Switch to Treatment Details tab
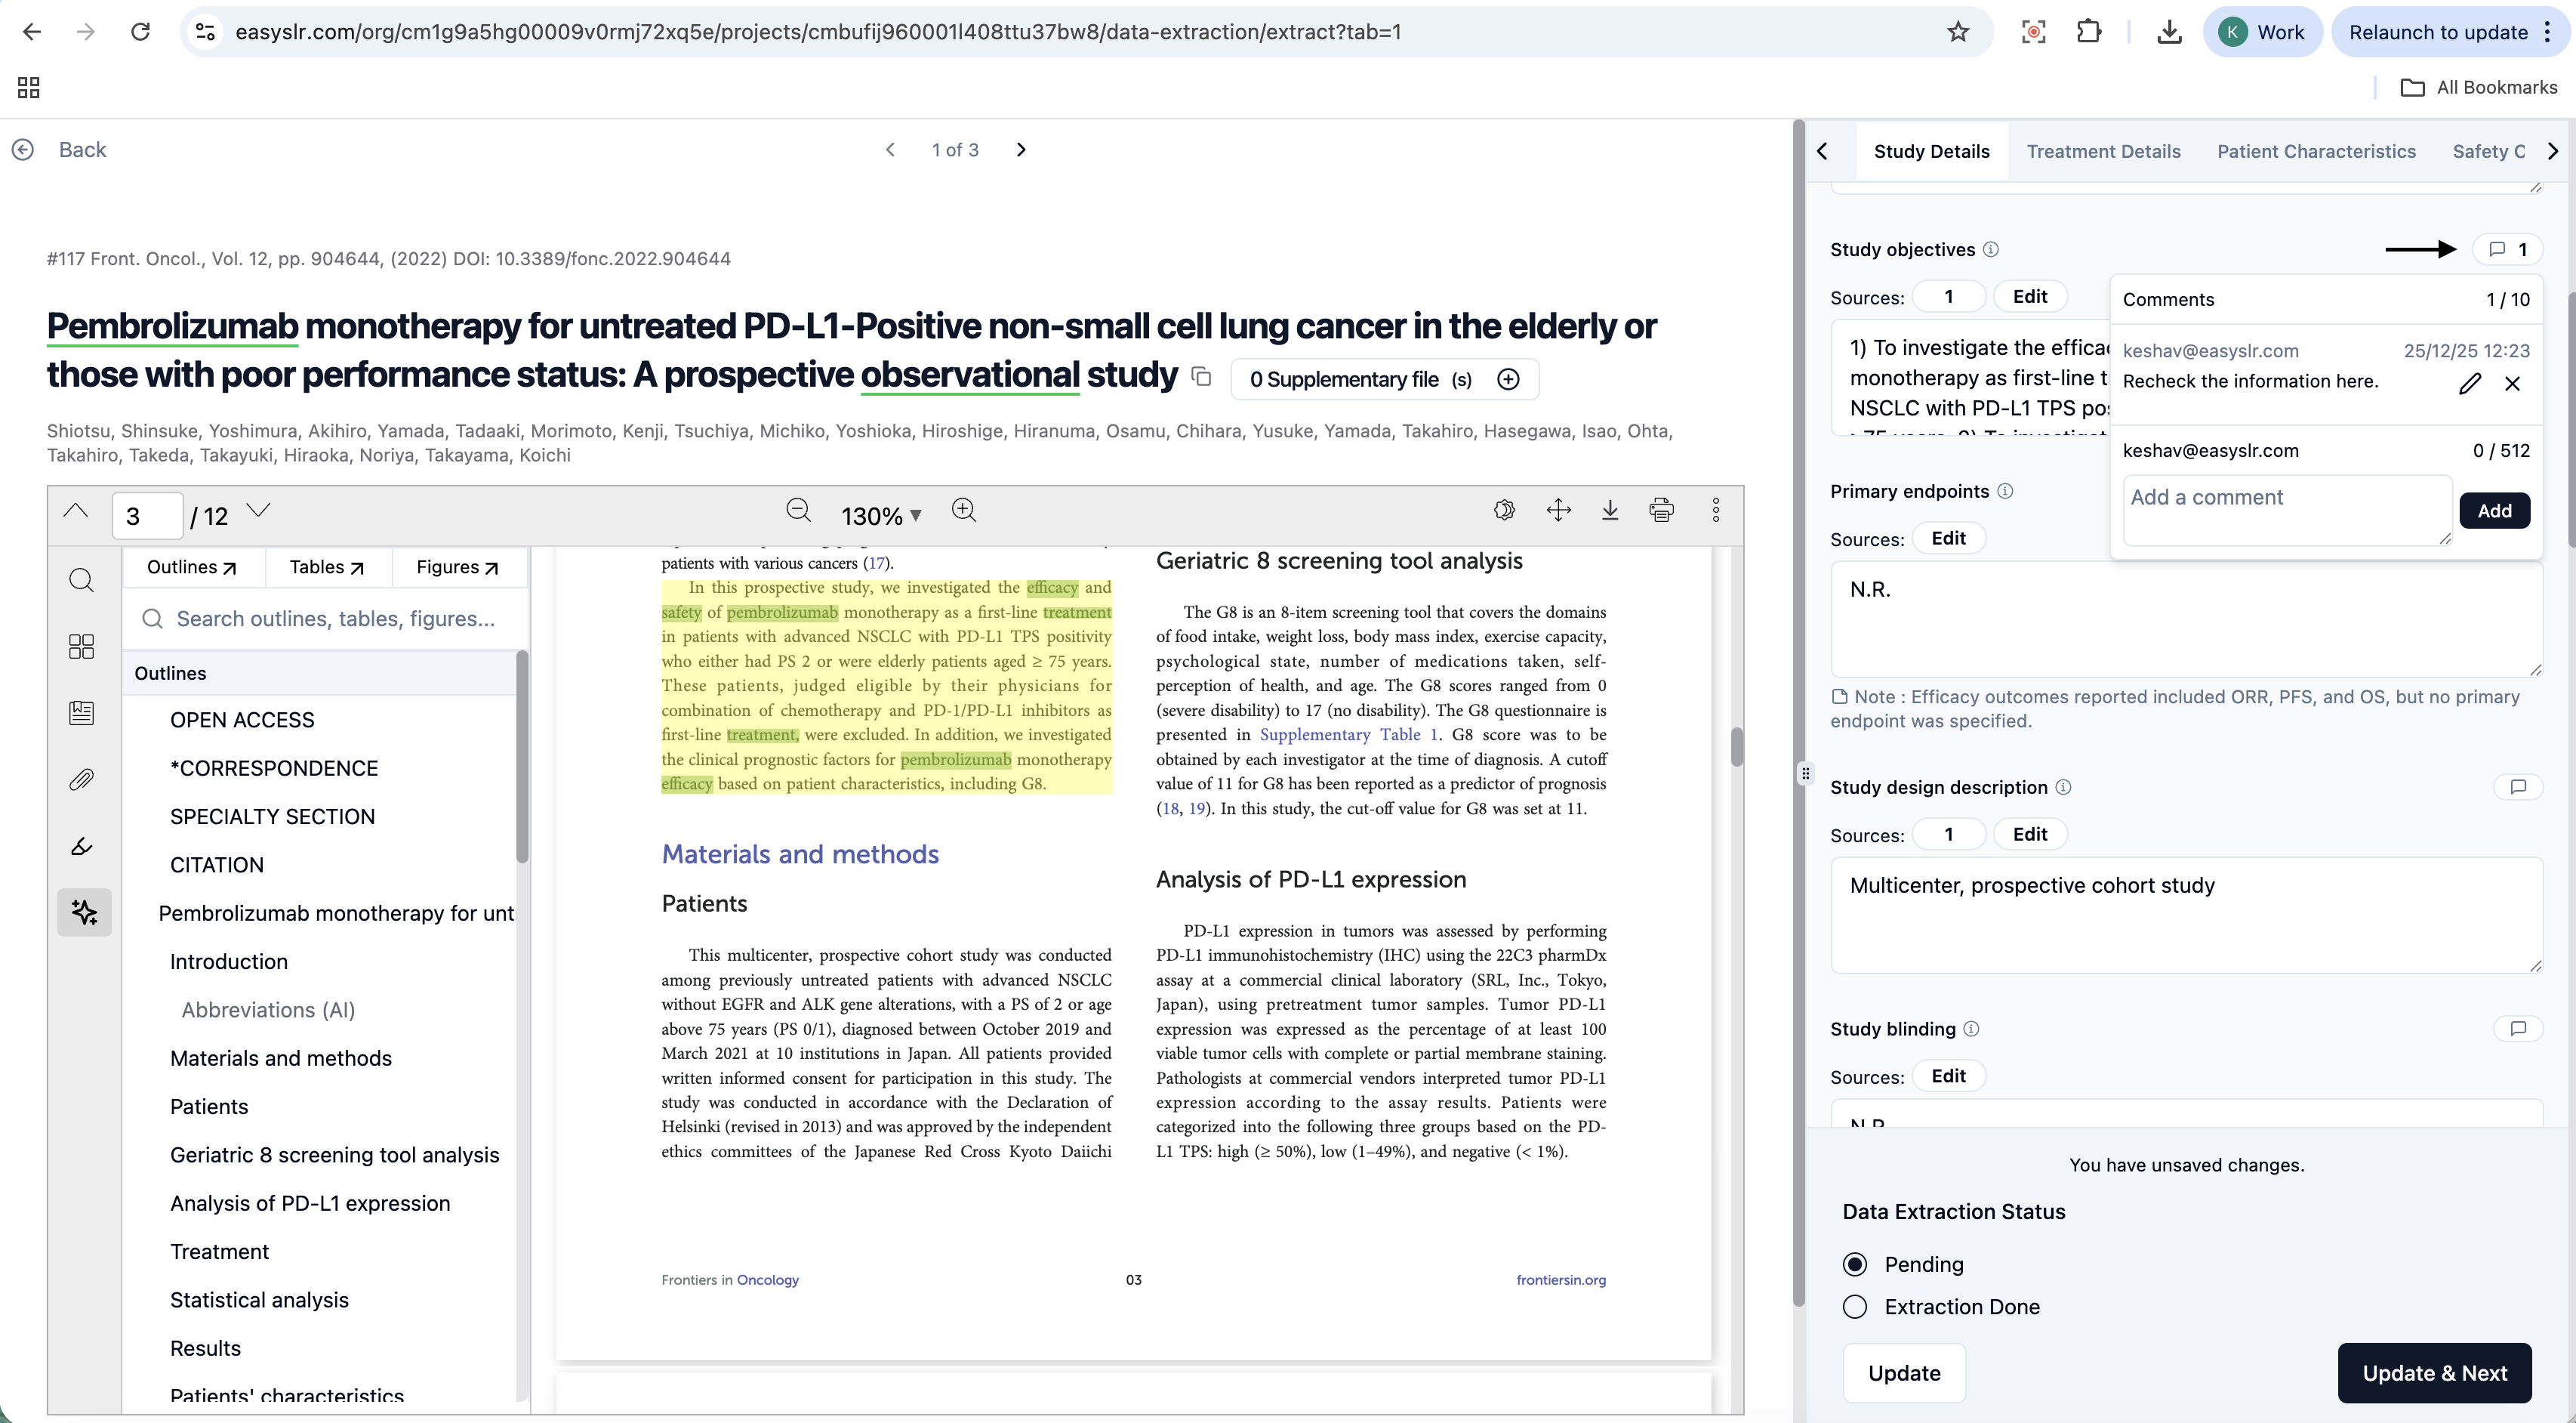 (2103, 151)
